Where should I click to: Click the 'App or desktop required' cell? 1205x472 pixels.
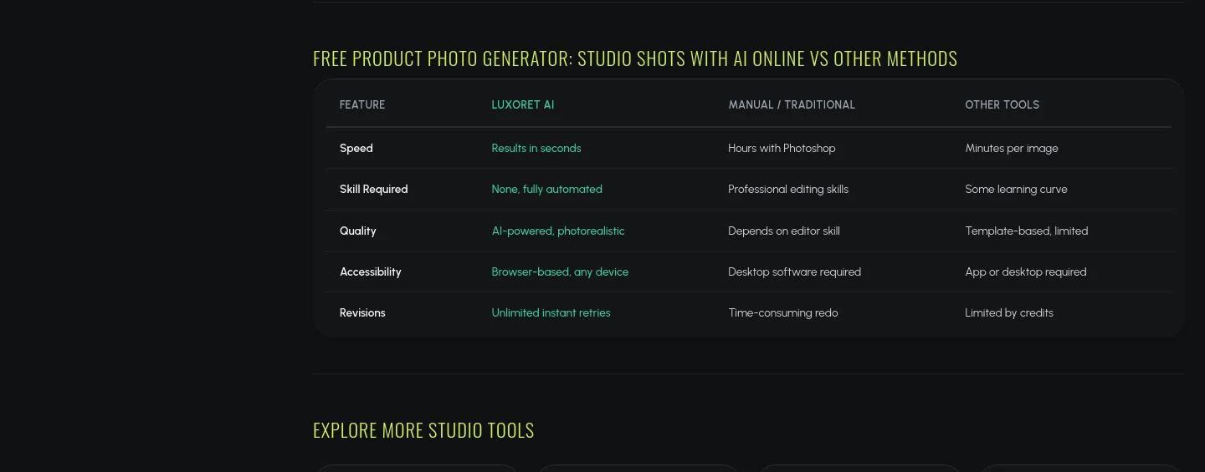pos(1026,272)
